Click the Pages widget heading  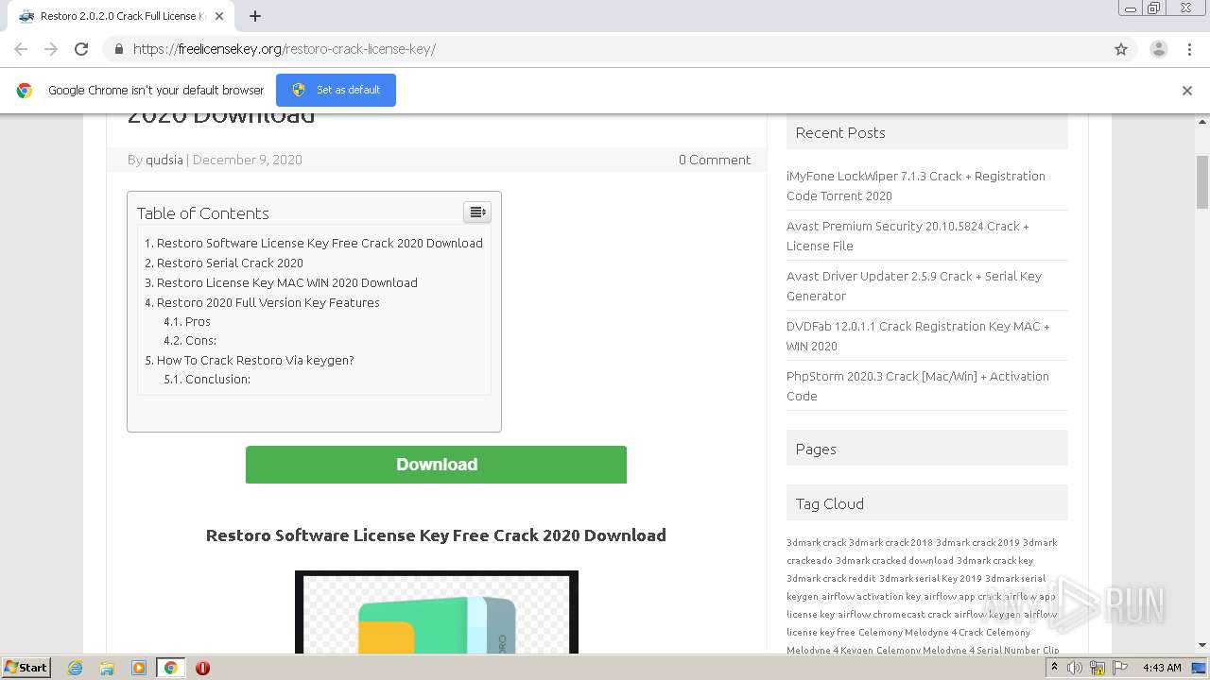pyautogui.click(x=816, y=449)
